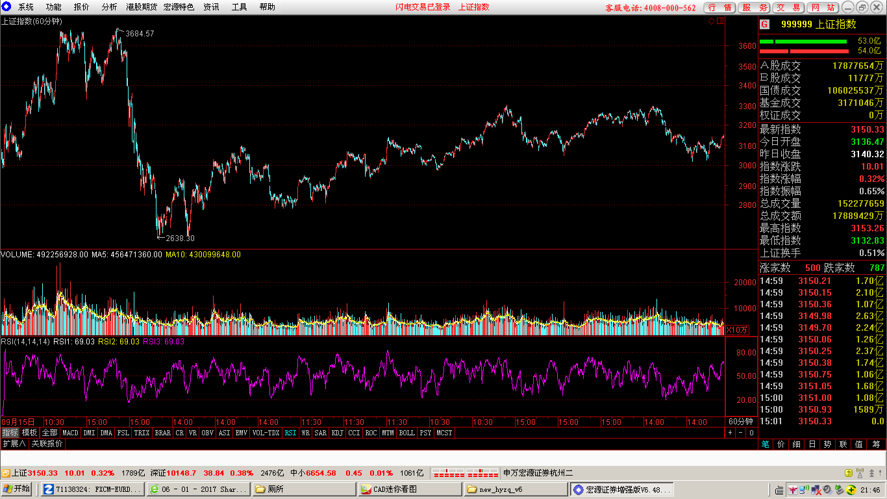Click the double up-arrow status bar icon
This screenshot has height=499, width=887.
click(871, 473)
